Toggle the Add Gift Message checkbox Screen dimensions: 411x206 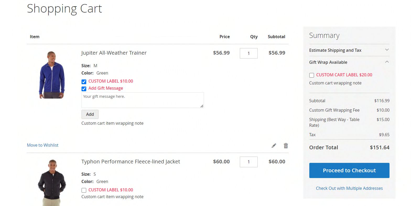pos(84,89)
